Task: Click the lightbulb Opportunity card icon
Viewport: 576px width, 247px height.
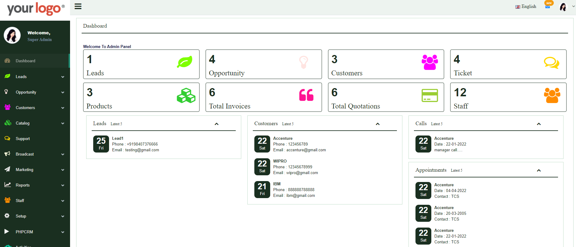Action: click(303, 62)
